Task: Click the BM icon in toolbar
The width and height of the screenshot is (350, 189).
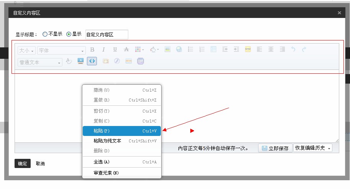Action: [x=141, y=61]
